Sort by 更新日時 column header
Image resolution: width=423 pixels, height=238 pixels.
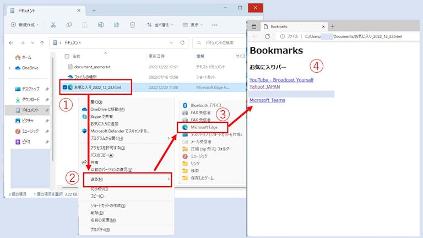pos(156,56)
